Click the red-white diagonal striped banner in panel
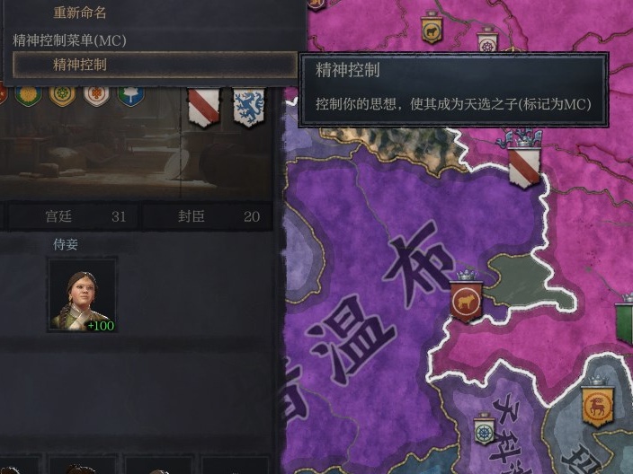The image size is (633, 474). (x=204, y=107)
